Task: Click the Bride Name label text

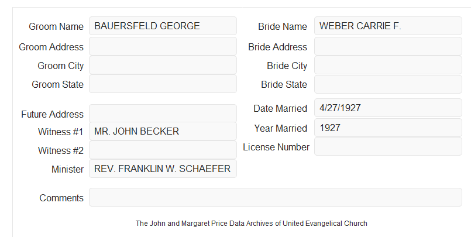Action: point(283,26)
